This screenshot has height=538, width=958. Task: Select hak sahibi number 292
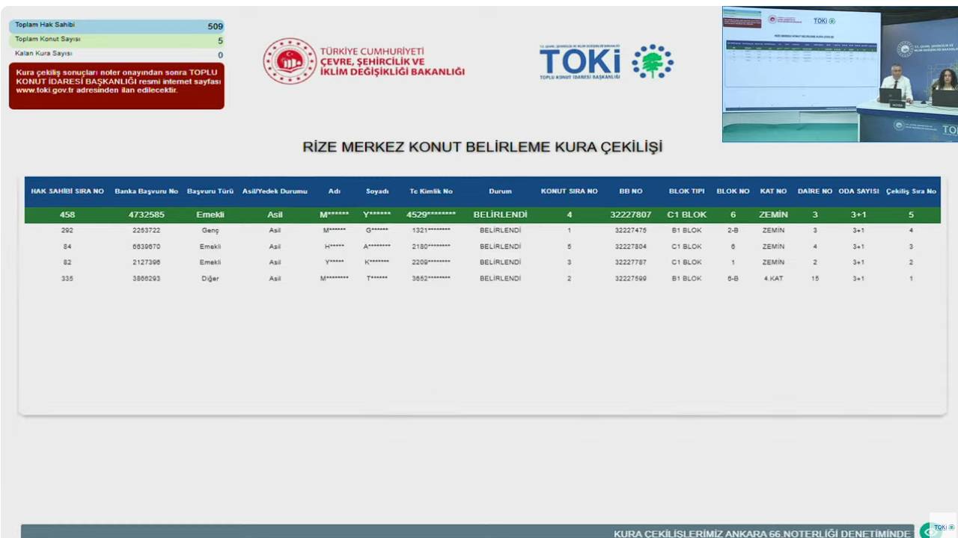pos(67,230)
